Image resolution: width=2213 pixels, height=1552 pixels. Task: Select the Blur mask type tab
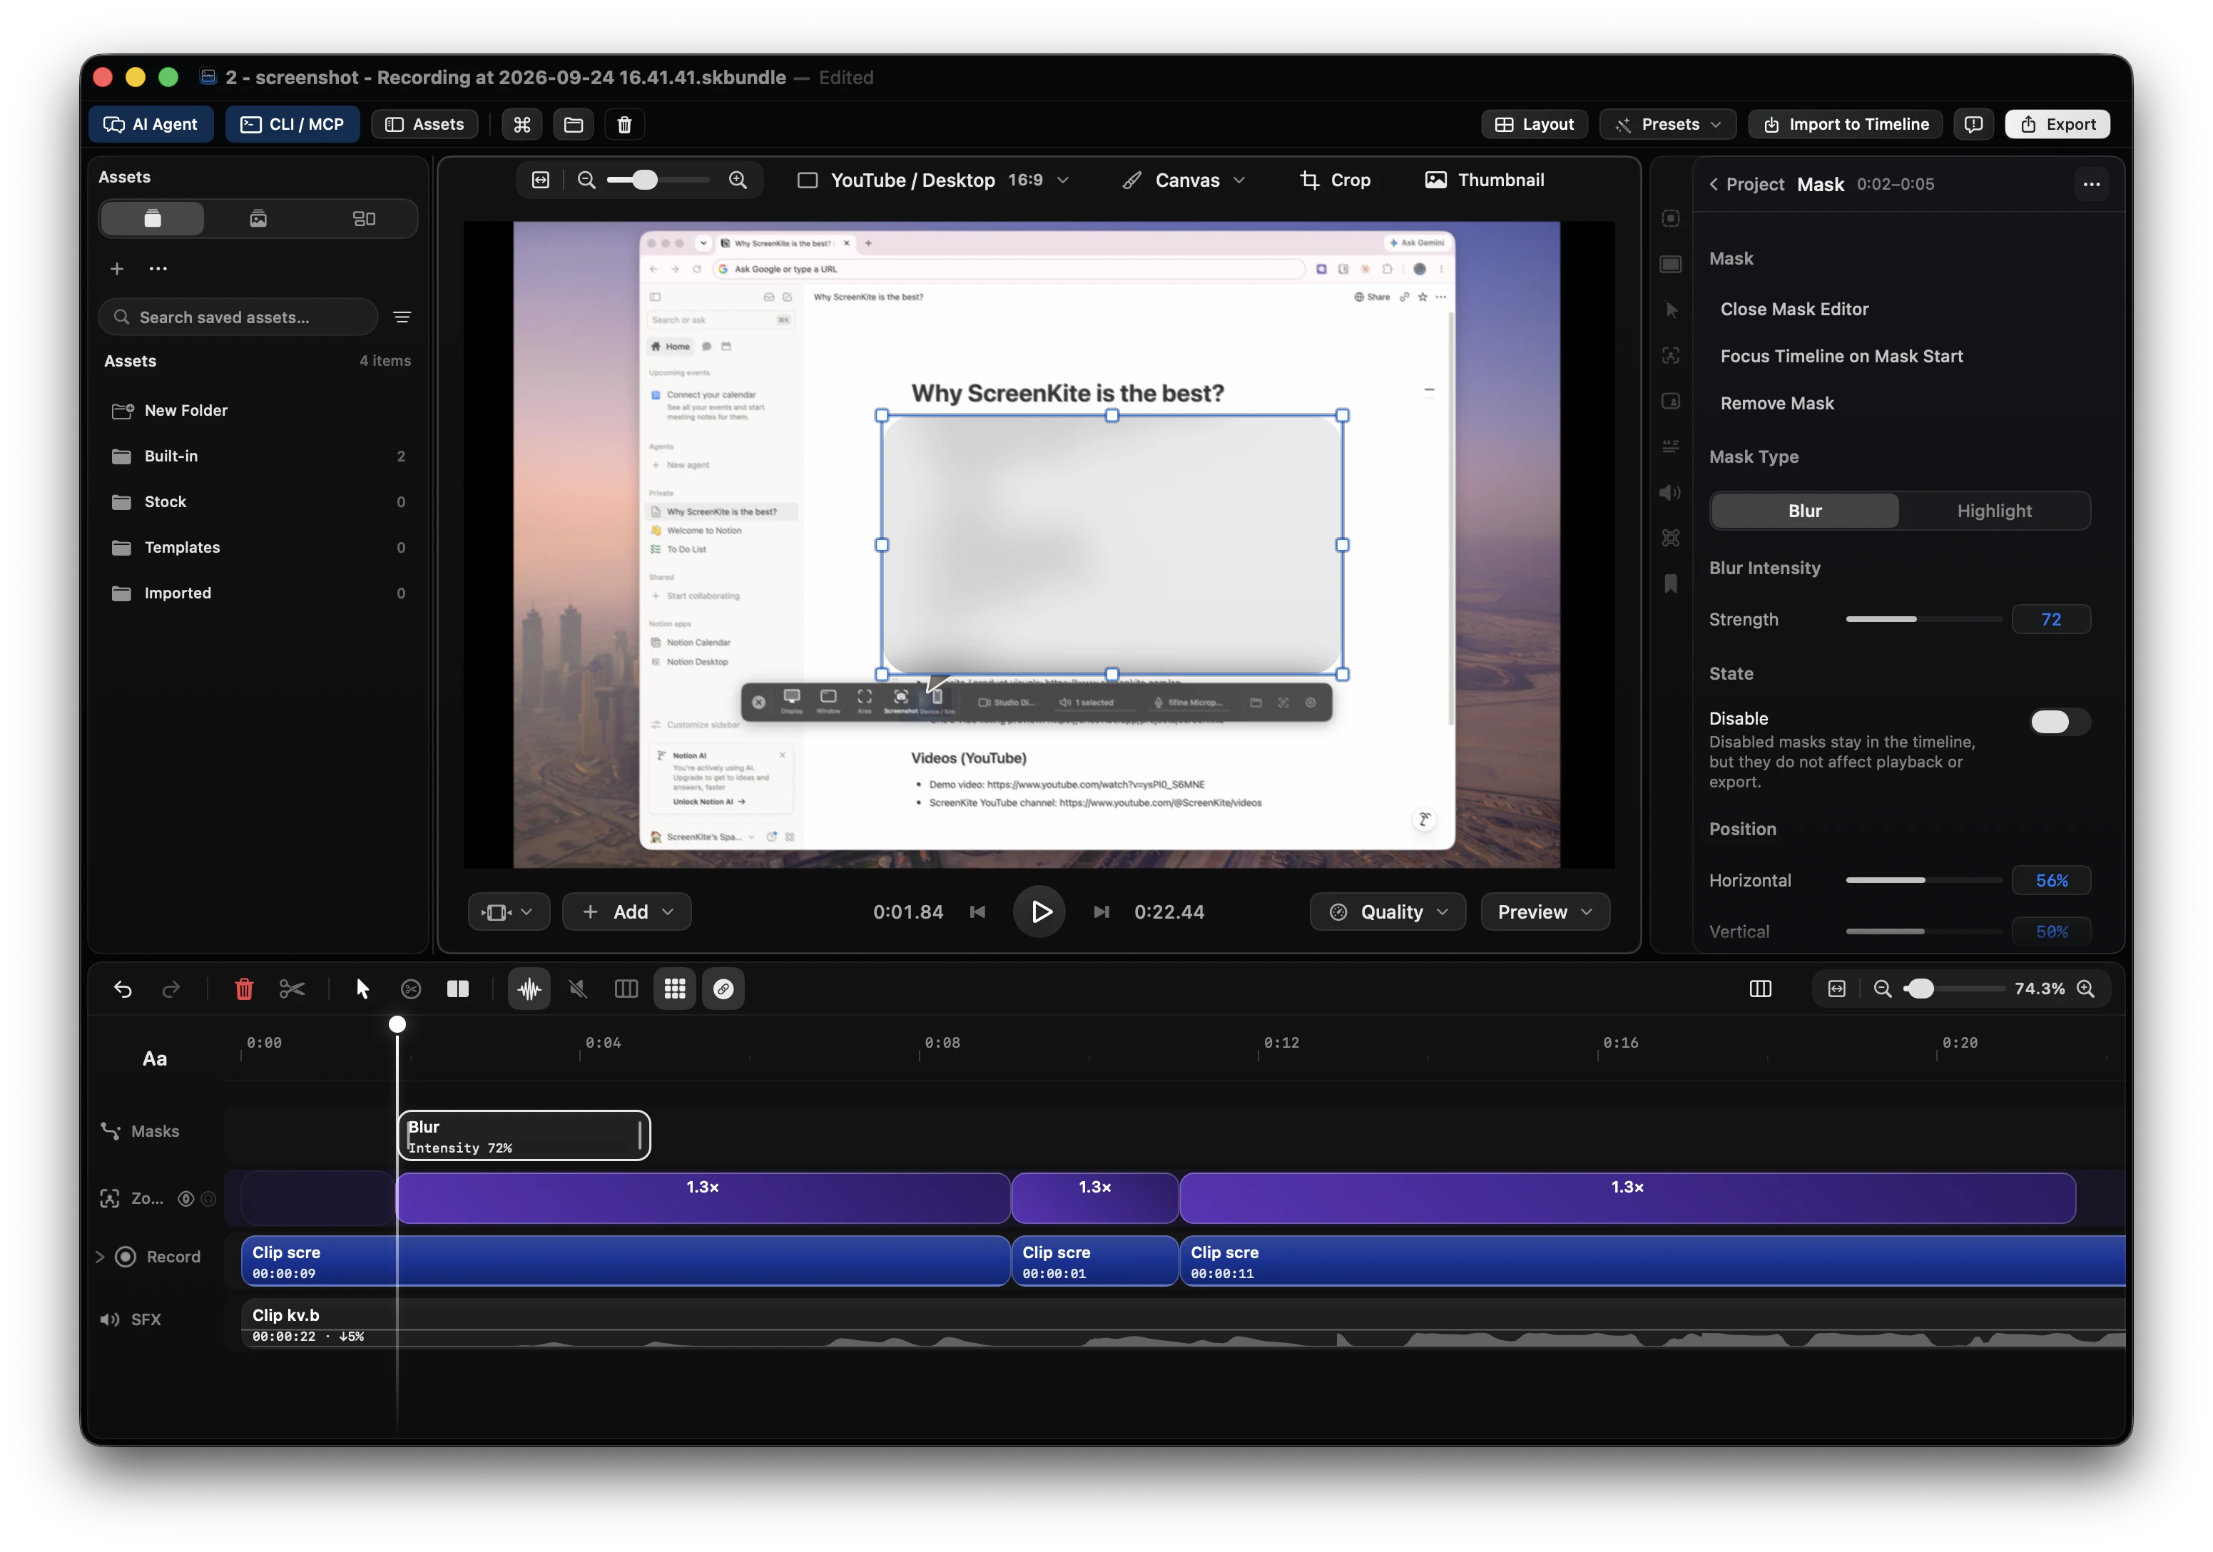1806,511
